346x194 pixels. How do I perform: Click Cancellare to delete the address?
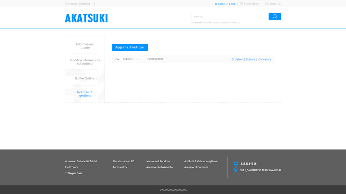[x=265, y=60]
